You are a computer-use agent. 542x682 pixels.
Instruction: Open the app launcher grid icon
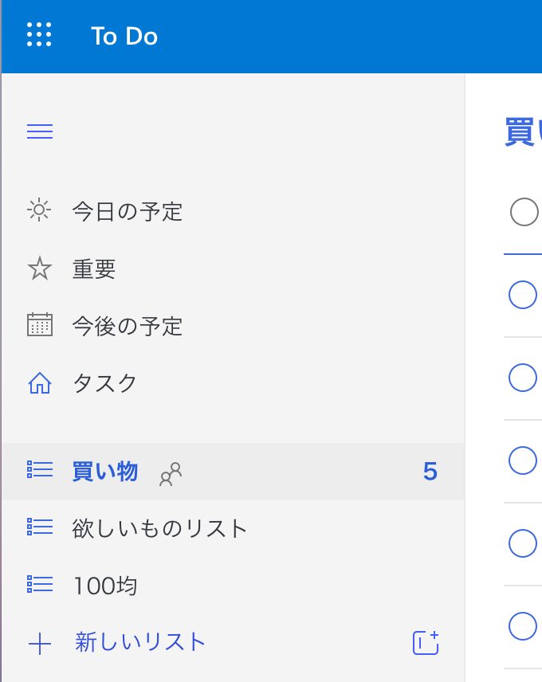point(39,34)
